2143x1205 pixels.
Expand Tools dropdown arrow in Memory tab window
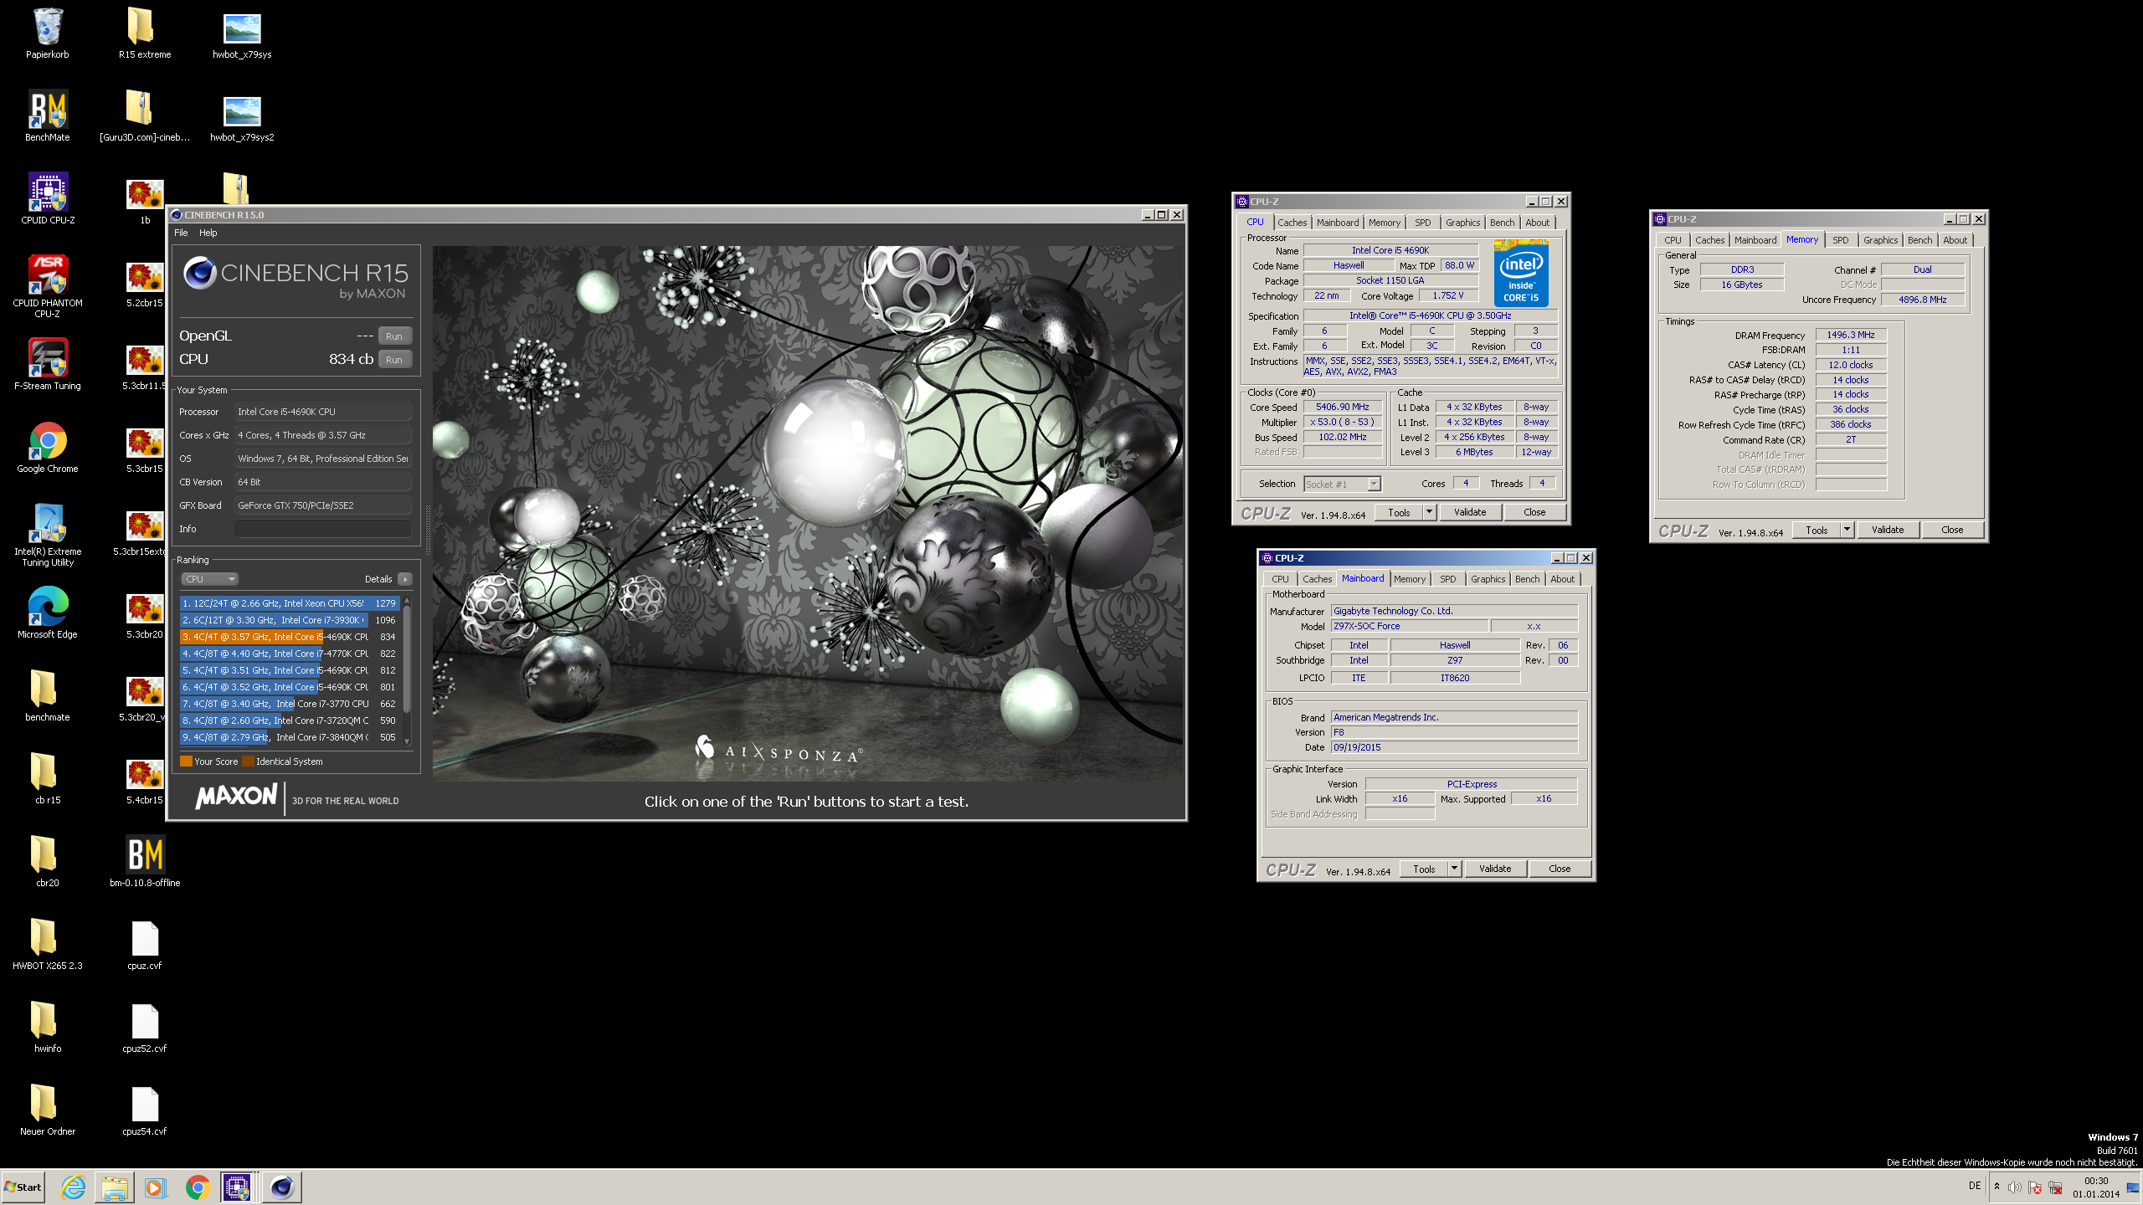click(1847, 529)
